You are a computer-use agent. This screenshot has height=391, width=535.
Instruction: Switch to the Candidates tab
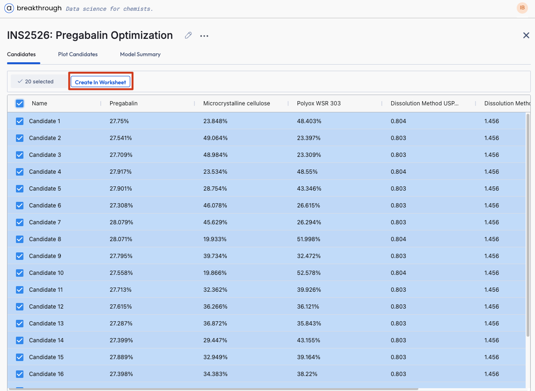pos(22,54)
